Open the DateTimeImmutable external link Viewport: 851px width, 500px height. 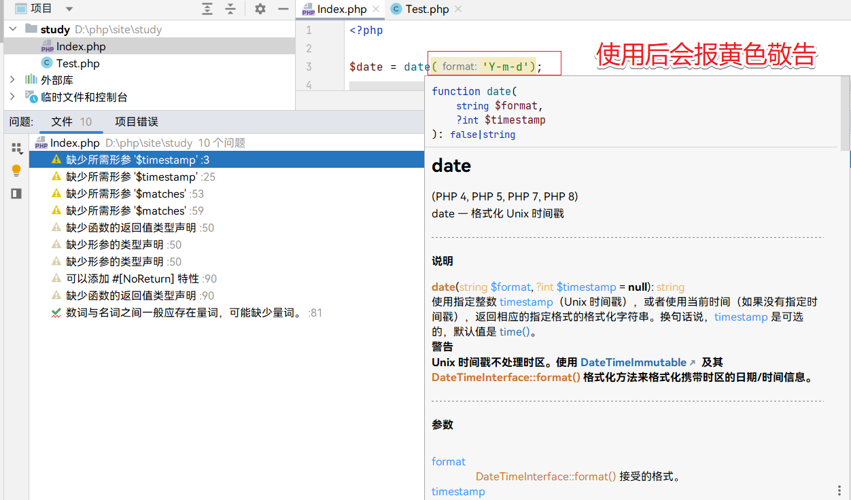point(638,362)
